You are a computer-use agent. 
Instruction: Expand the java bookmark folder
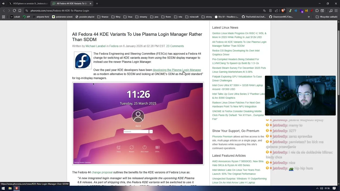tap(154, 17)
